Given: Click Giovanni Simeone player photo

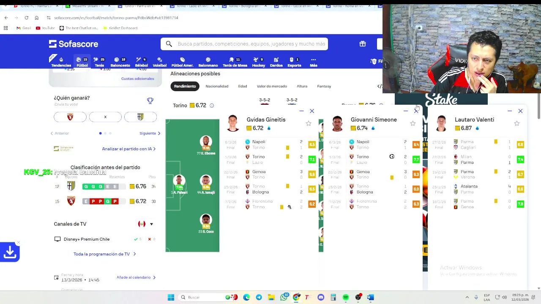Looking at the screenshot, I should pos(337,123).
